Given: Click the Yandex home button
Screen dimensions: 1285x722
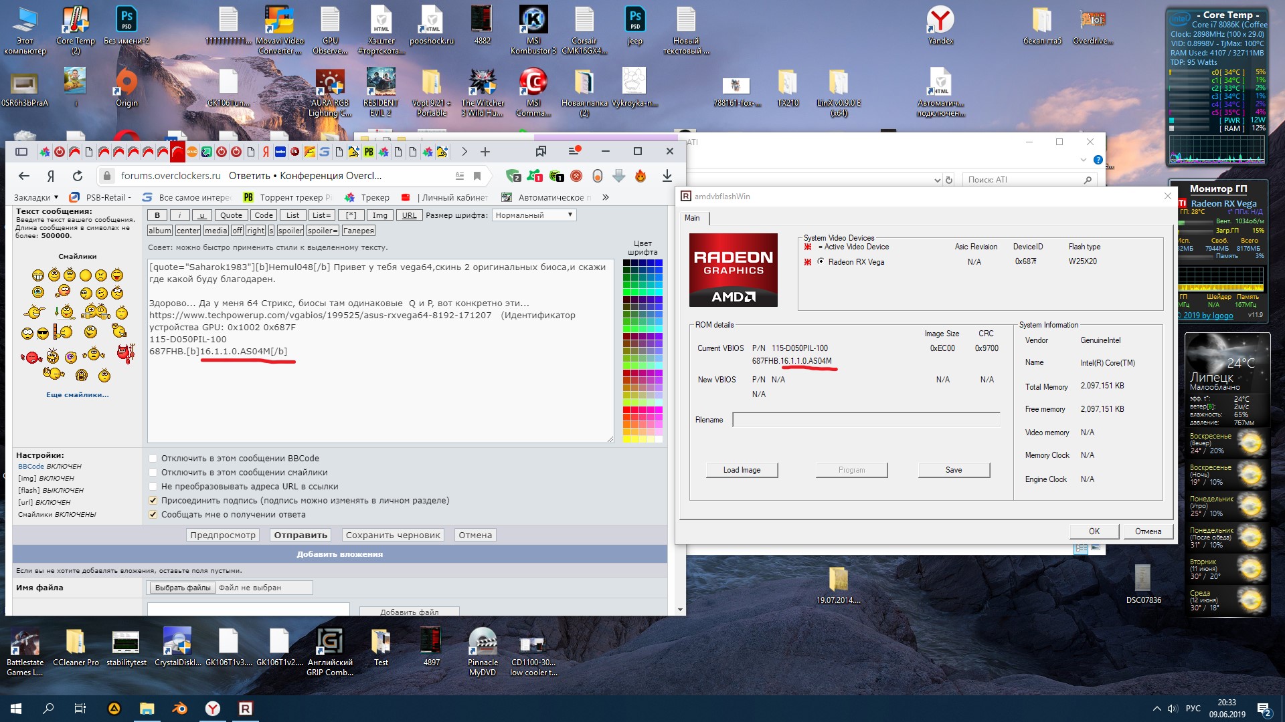Looking at the screenshot, I should 51,176.
